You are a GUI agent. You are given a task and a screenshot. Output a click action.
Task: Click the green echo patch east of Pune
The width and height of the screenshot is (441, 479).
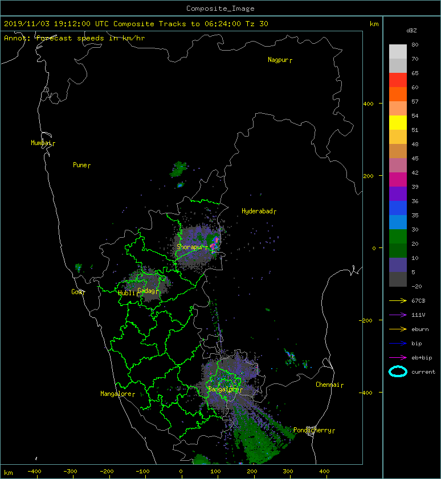click(179, 169)
